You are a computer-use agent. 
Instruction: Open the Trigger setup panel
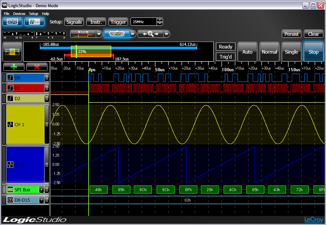118,22
